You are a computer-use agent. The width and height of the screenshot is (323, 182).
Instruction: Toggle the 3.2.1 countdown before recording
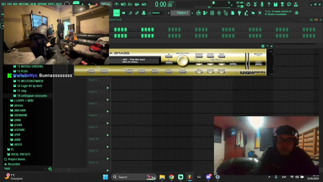(x=130, y=4)
